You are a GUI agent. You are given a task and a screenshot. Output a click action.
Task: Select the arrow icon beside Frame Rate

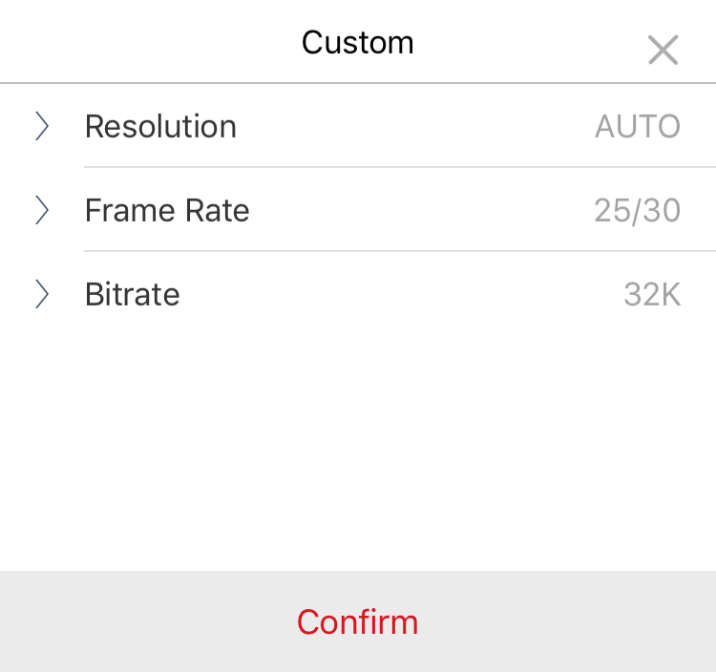coord(42,210)
